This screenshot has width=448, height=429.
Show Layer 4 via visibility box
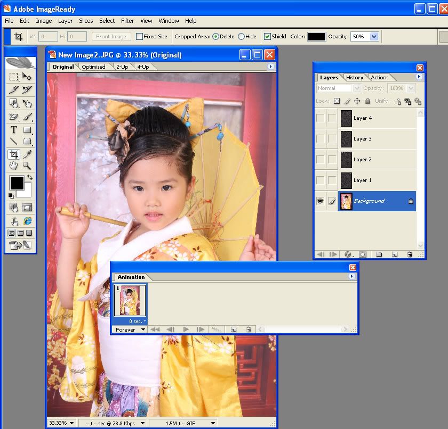click(320, 118)
